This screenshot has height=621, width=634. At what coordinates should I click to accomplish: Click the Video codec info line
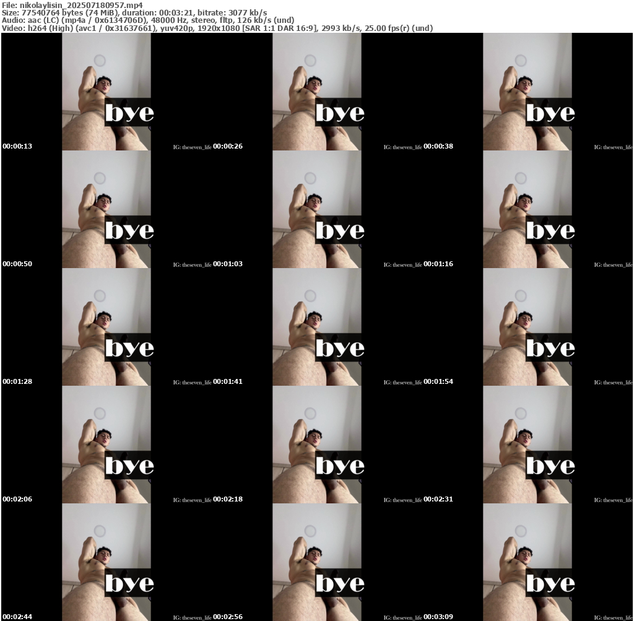point(217,28)
